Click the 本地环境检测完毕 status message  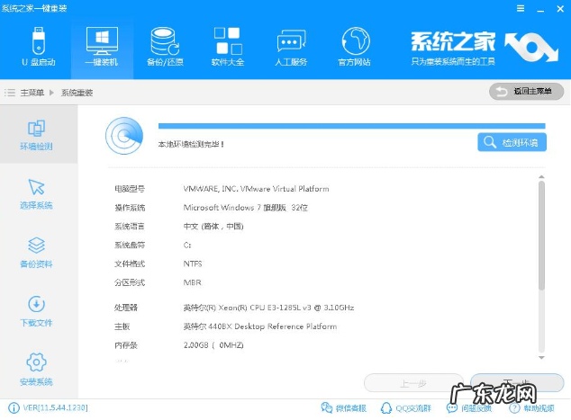click(x=191, y=145)
